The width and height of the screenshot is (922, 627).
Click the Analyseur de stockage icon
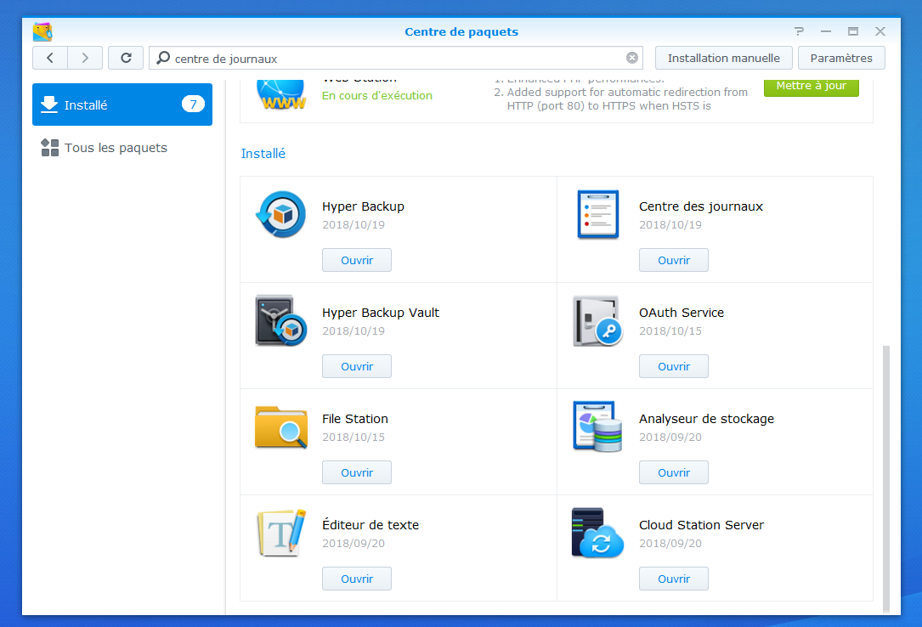pyautogui.click(x=597, y=426)
